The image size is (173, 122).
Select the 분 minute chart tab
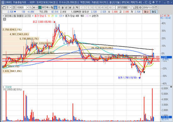70,8
